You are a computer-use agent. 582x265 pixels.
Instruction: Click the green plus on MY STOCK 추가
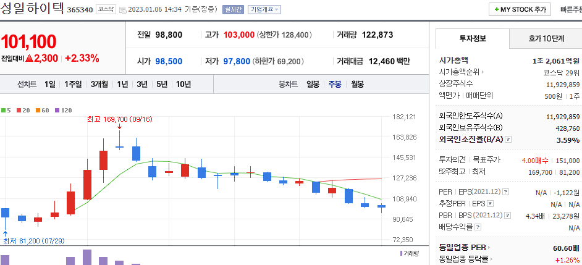(496, 10)
